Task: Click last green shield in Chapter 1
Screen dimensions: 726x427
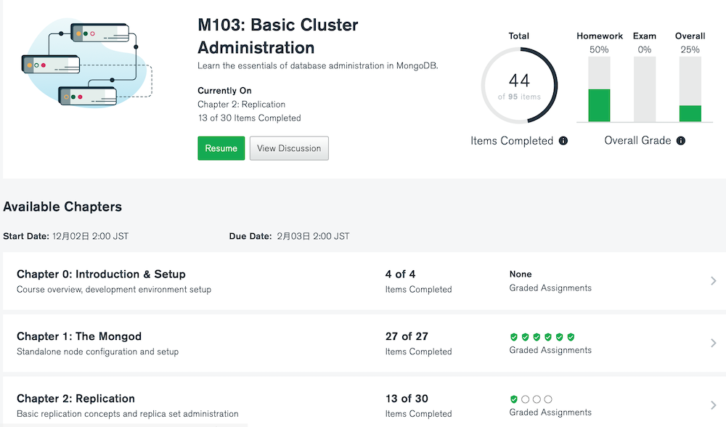Action: (x=571, y=337)
